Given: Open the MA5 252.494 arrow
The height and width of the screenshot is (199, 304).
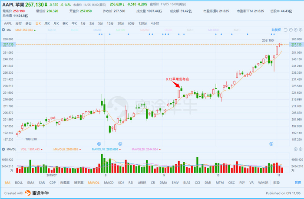Looking at the screenshot, I should (35, 30).
